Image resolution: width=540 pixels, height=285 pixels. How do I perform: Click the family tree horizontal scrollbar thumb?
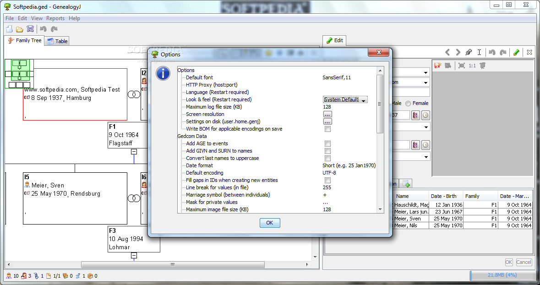click(x=173, y=265)
